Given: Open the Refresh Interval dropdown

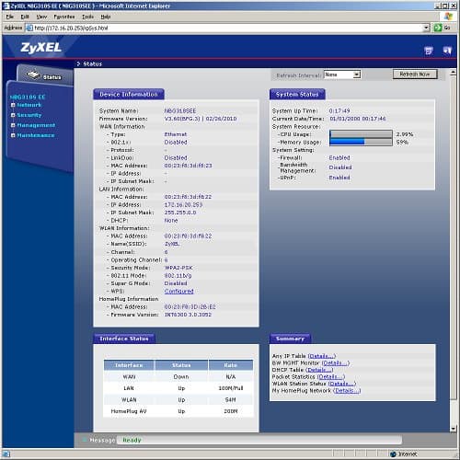Looking at the screenshot, I should click(342, 75).
